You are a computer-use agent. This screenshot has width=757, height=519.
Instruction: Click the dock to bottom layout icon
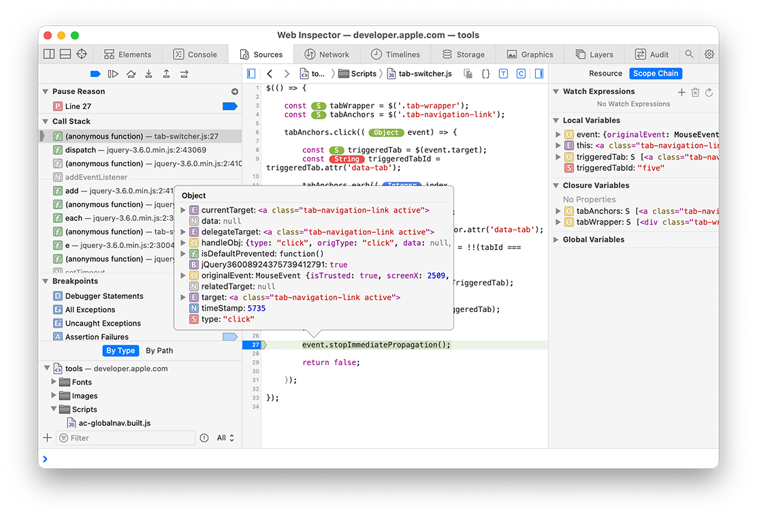tap(65, 54)
